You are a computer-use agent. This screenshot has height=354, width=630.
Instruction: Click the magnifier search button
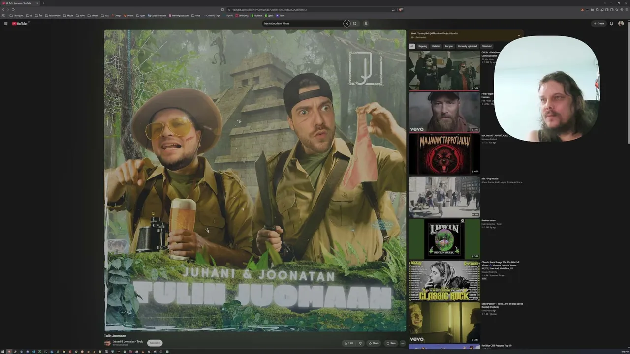point(355,23)
